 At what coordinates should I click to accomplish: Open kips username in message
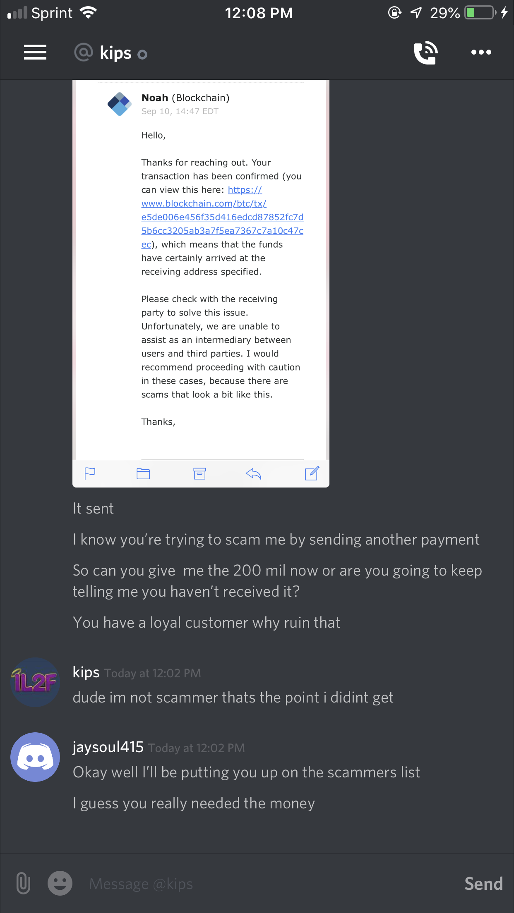click(x=86, y=672)
